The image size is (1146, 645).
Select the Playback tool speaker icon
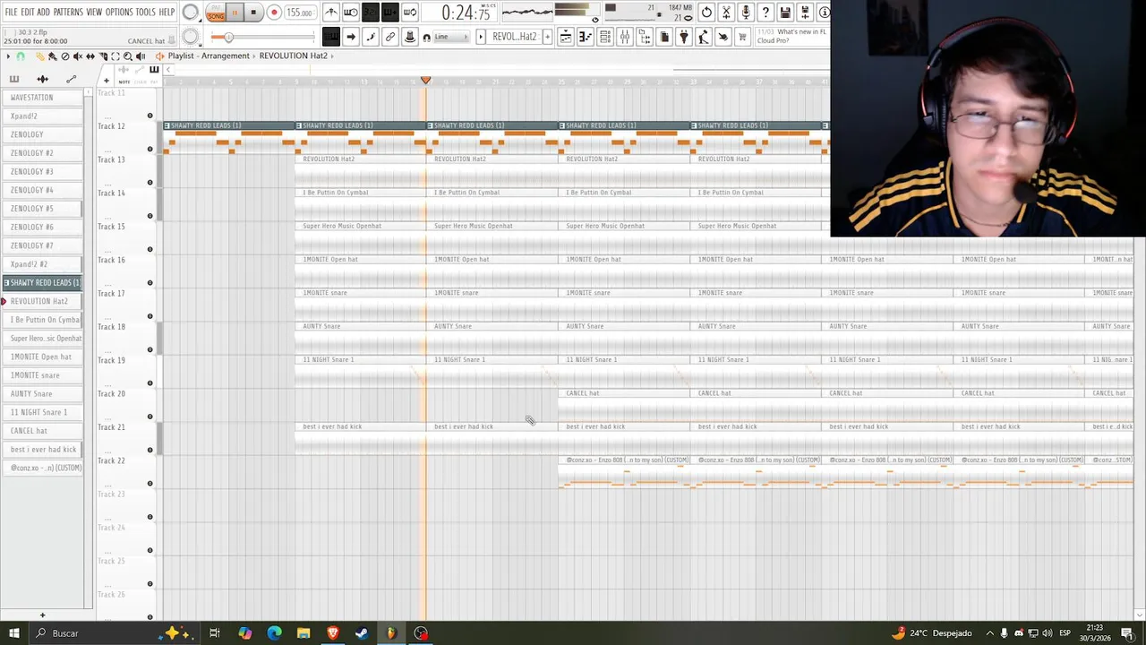pos(141,56)
